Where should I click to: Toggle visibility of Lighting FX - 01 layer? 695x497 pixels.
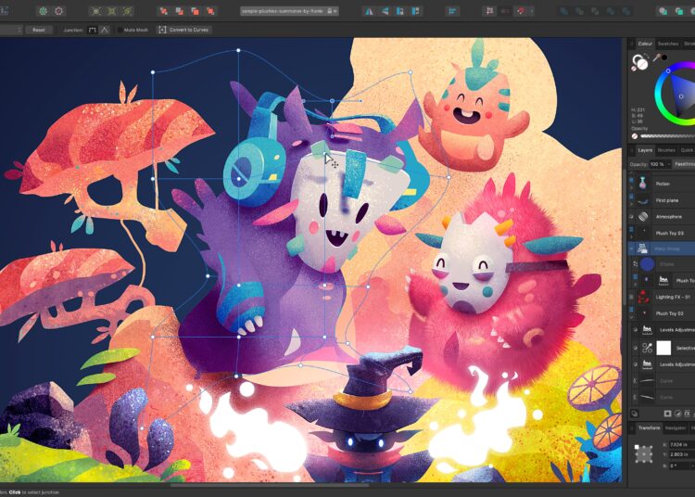coord(631,296)
